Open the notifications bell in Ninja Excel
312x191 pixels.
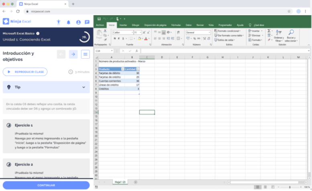click(68, 22)
